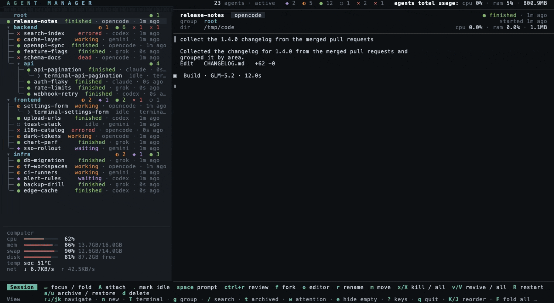Click the error icon beside search-index
The width and height of the screenshot is (554, 303).
(x=18, y=34)
